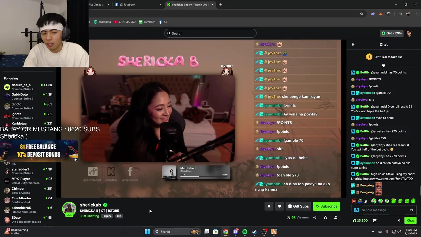Viewport: 421px width, 237px height.
Task: Subscribe to sherickab's channel
Action: click(327, 206)
